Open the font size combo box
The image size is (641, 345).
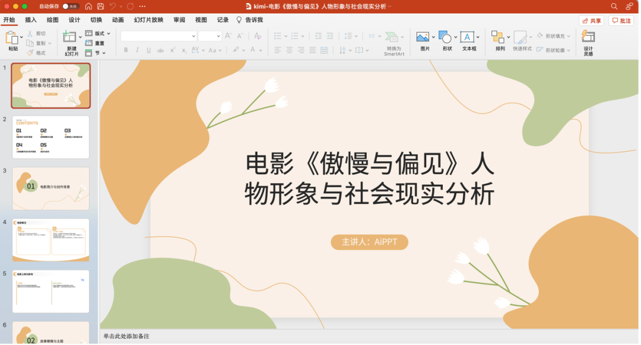tap(210, 36)
